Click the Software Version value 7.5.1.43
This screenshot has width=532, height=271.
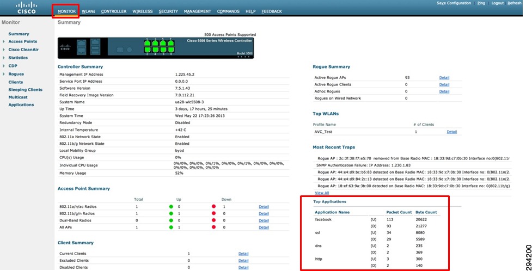(184, 88)
